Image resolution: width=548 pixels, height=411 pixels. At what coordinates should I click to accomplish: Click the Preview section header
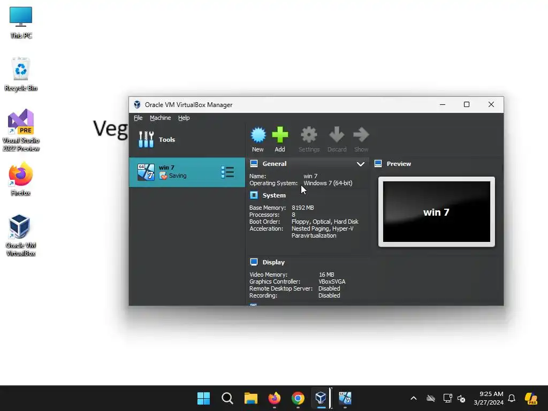tap(399, 164)
